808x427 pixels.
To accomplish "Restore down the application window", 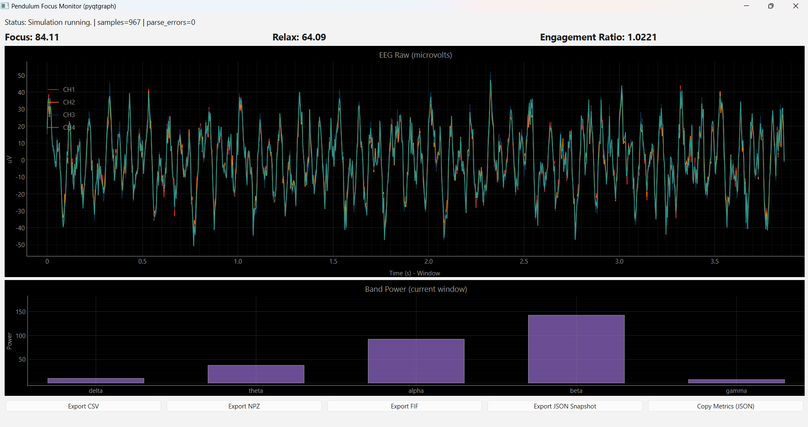I will click(770, 6).
